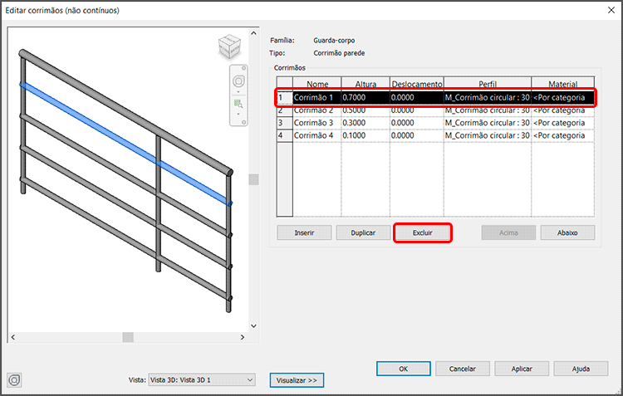Move the rail down with Abaixo
This screenshot has width=623, height=396.
tap(567, 233)
